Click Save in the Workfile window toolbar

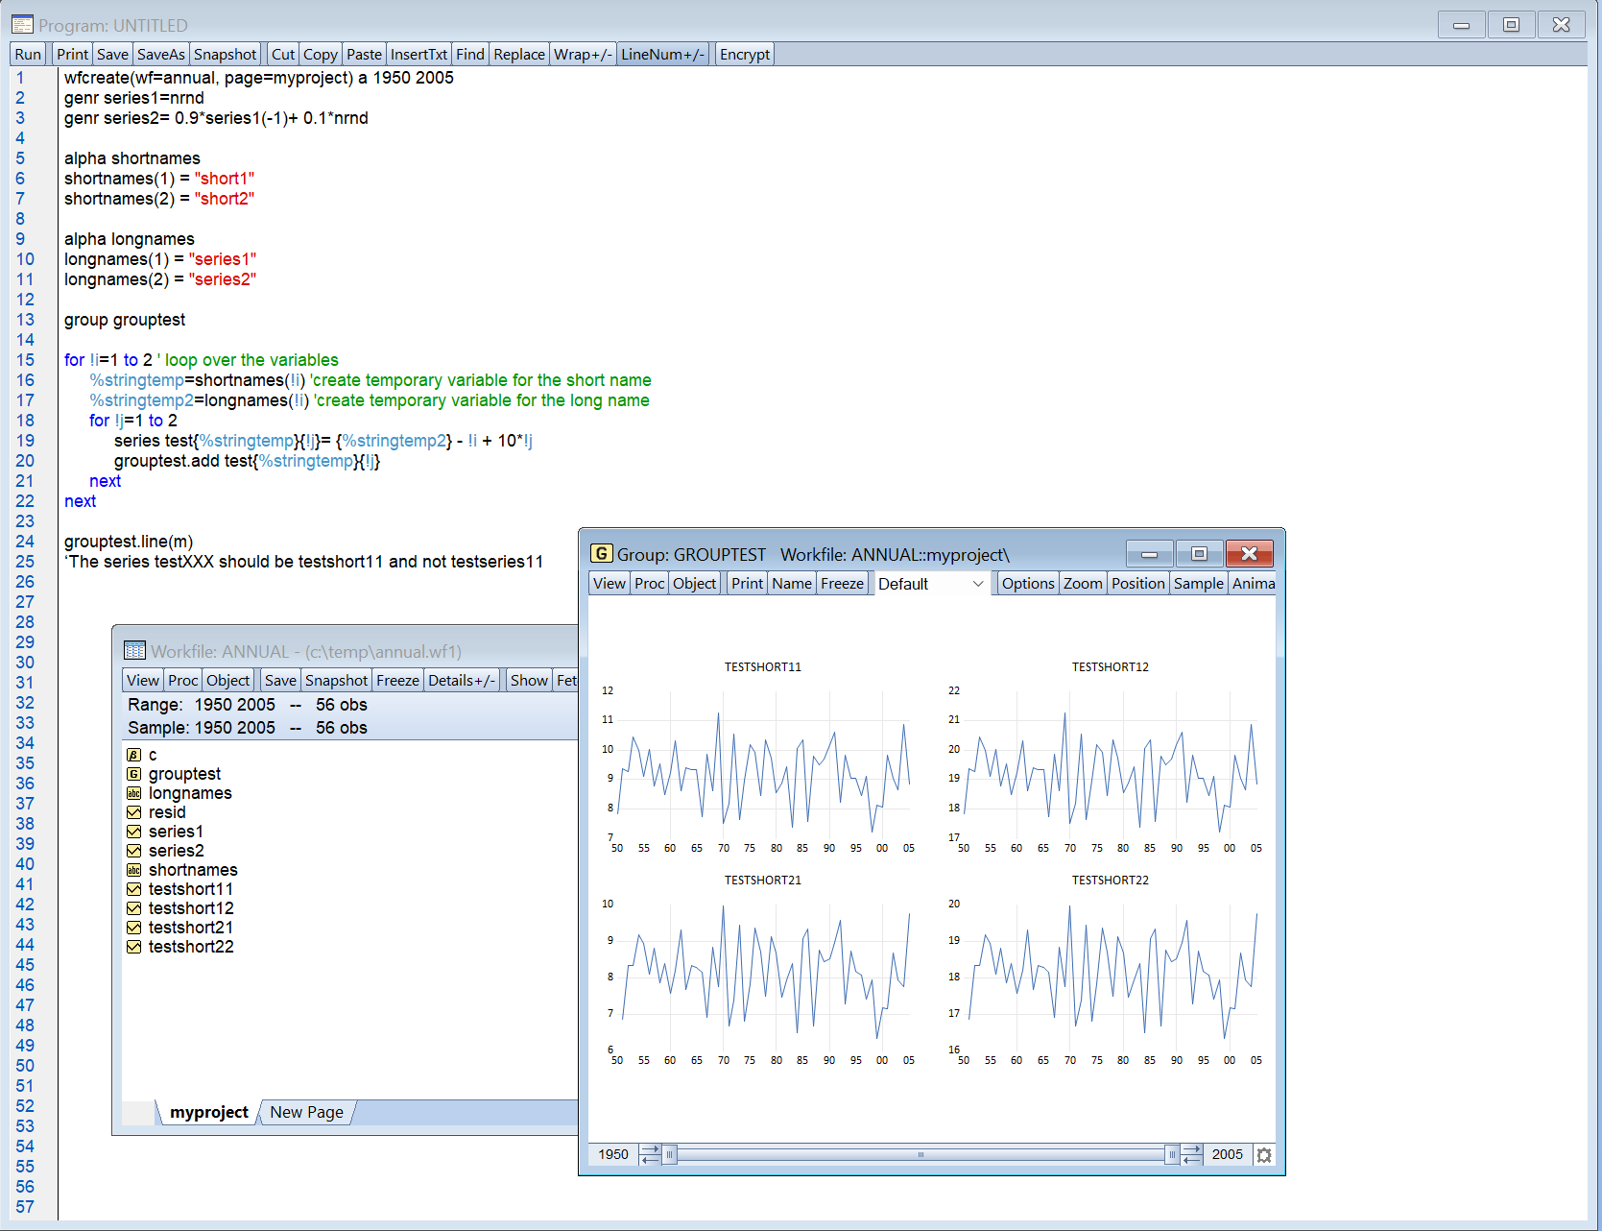pyautogui.click(x=280, y=681)
